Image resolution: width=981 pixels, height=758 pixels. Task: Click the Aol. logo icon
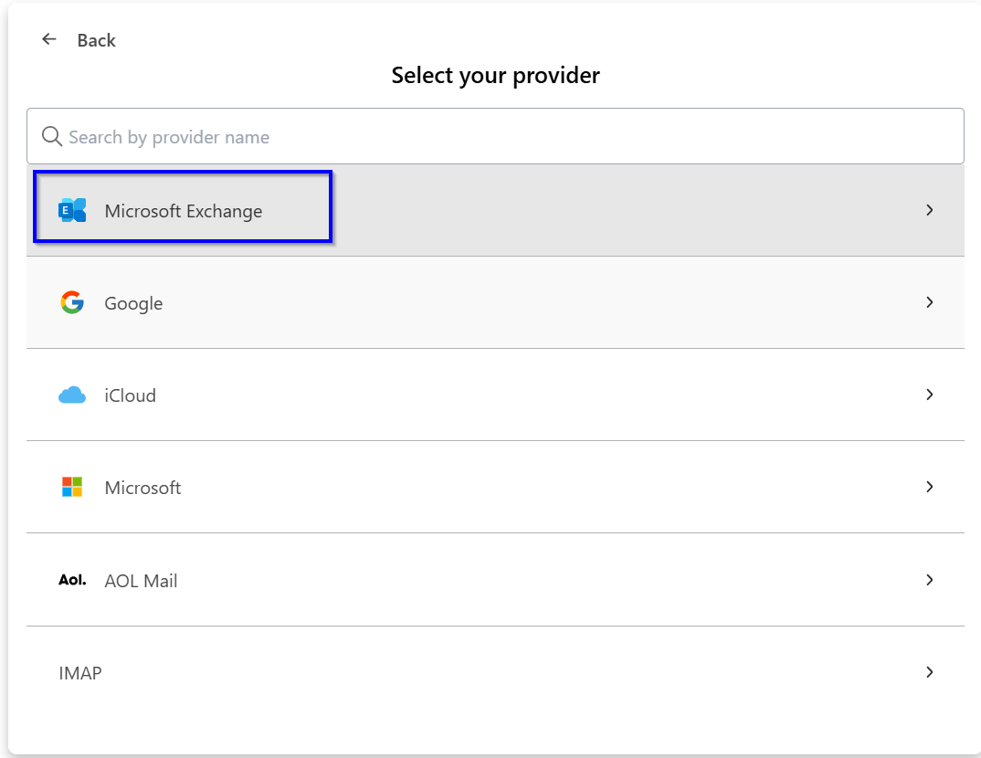(72, 580)
